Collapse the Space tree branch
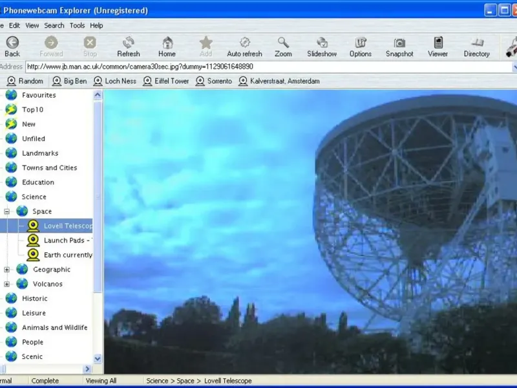Viewport: 517px width, 388px height. pos(7,211)
